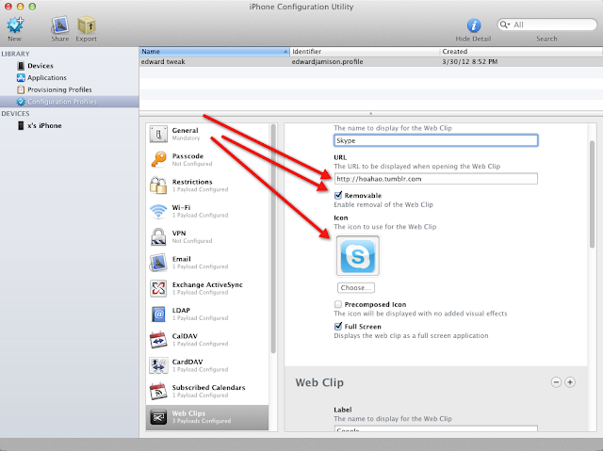The width and height of the screenshot is (603, 451).
Task: Sort by the Created column header
Action: coord(521,52)
